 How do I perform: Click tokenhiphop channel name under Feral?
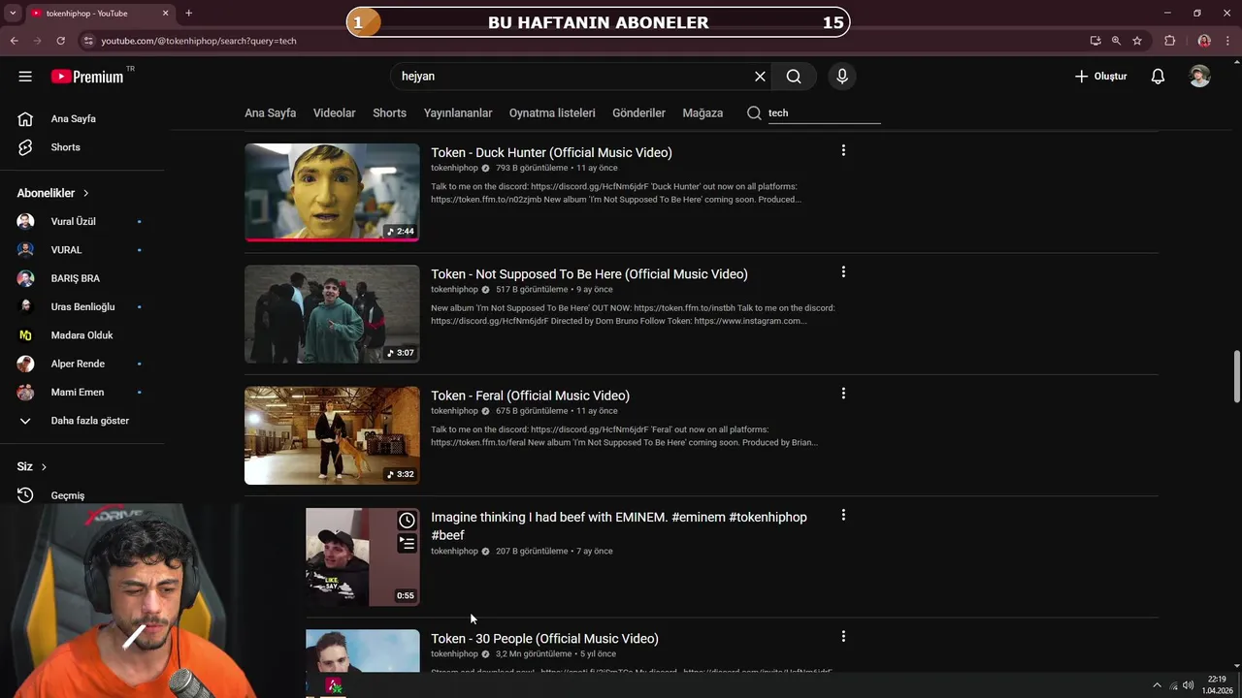[454, 411]
